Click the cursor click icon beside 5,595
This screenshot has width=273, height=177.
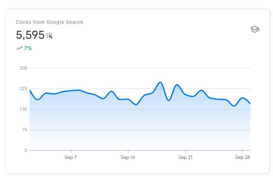[x=50, y=36]
